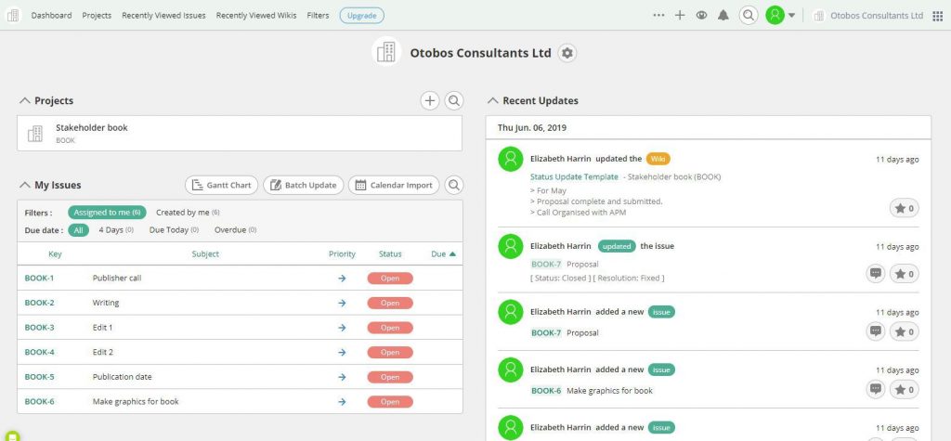Sort issues by the Key column
951x441 pixels.
[x=55, y=254]
